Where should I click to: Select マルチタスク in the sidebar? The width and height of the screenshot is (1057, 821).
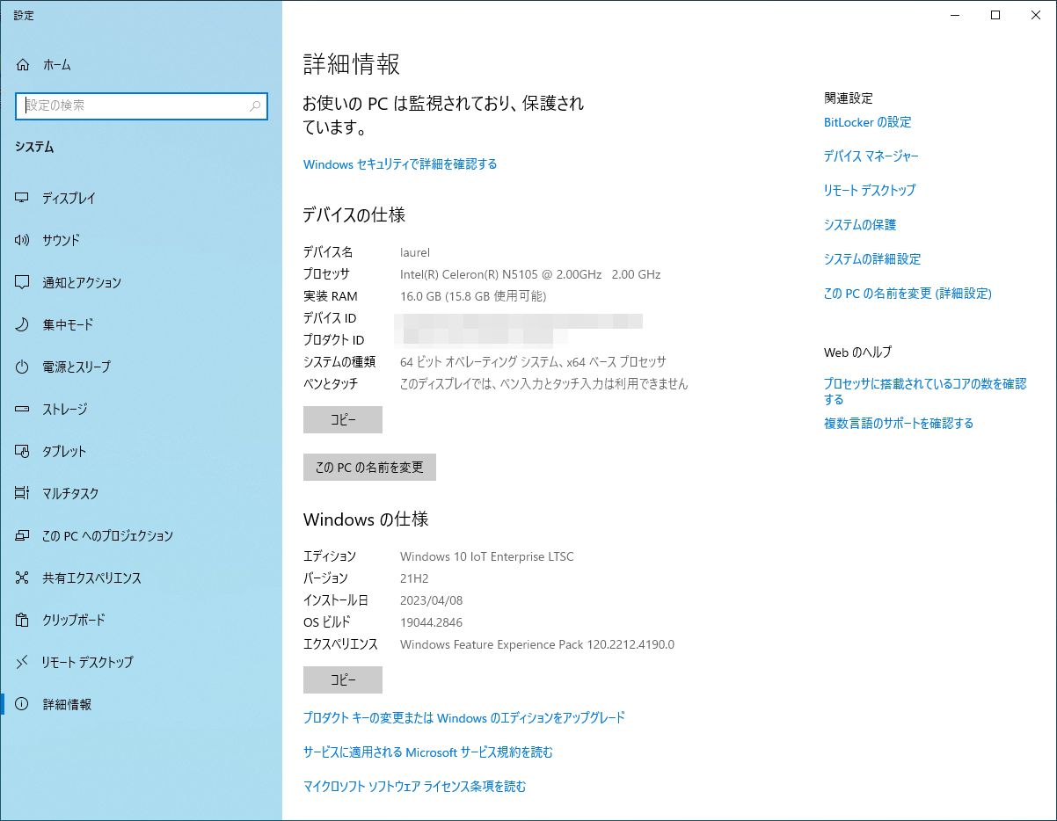(141, 494)
